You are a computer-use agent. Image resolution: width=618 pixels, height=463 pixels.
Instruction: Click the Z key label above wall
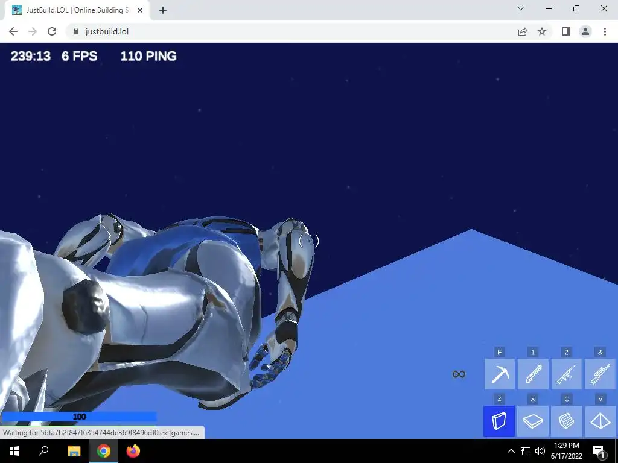tap(499, 399)
